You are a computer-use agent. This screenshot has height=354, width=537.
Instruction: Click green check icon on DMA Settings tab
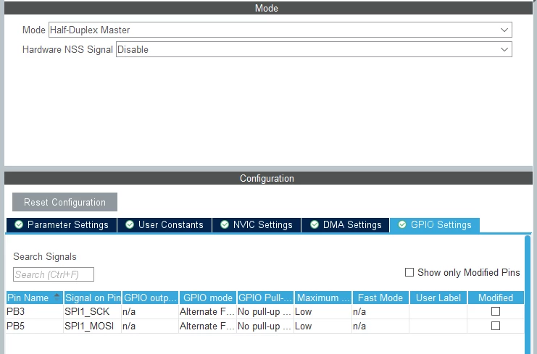[315, 224]
